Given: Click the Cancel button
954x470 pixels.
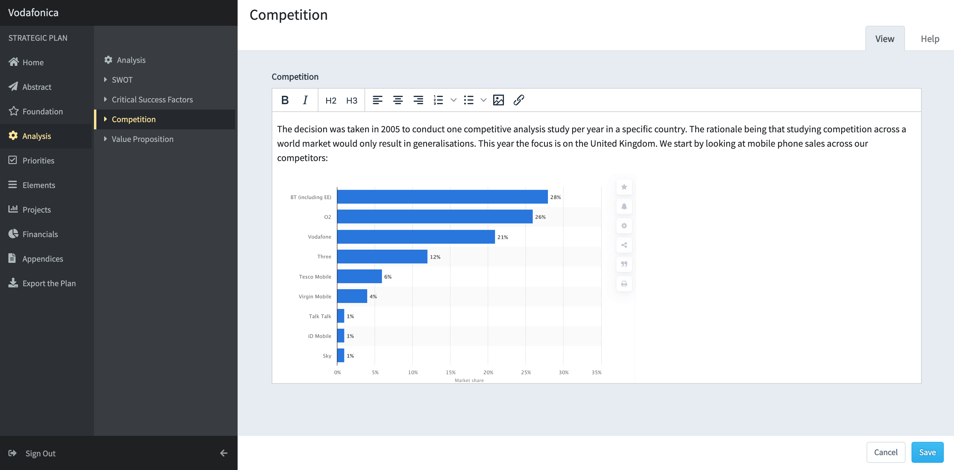Looking at the screenshot, I should 885,452.
